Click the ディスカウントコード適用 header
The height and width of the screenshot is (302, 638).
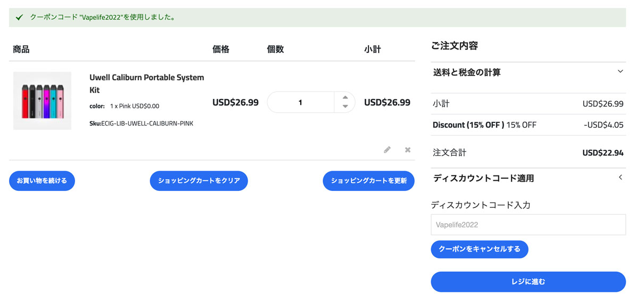coord(528,178)
